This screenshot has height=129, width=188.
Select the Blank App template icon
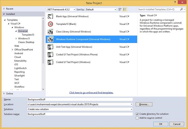(x=50, y=16)
